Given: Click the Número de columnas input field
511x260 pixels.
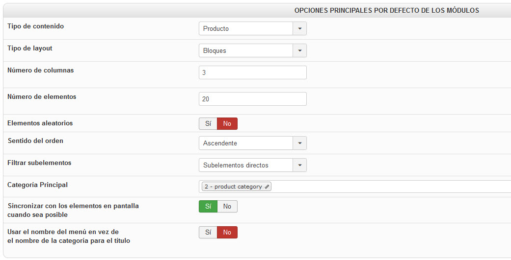Looking at the screenshot, I should [252, 72].
